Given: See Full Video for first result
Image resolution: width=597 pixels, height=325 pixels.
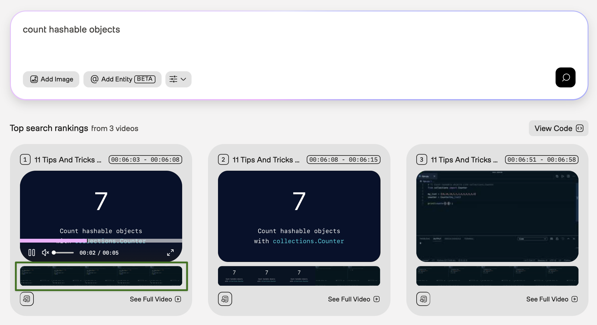Looking at the screenshot, I should [155, 299].
